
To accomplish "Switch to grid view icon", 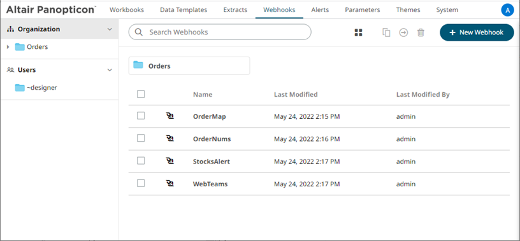I will pos(358,32).
